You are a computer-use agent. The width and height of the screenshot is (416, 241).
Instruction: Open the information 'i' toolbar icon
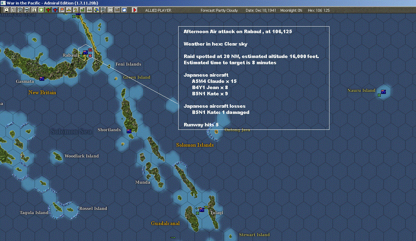point(34,10)
